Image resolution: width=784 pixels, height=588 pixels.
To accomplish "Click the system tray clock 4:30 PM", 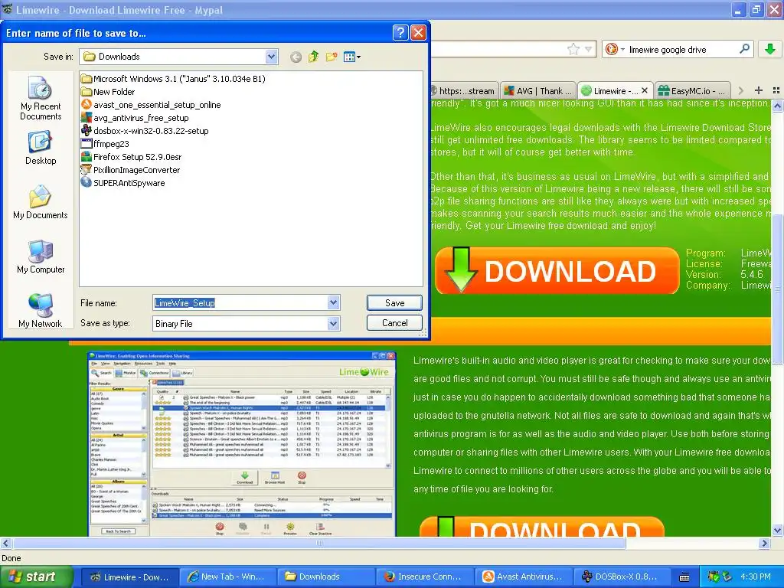I will tap(756, 577).
